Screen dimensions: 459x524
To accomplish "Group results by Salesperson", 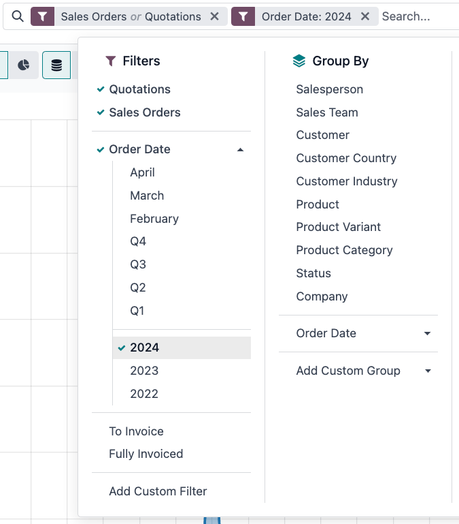I will click(329, 89).
